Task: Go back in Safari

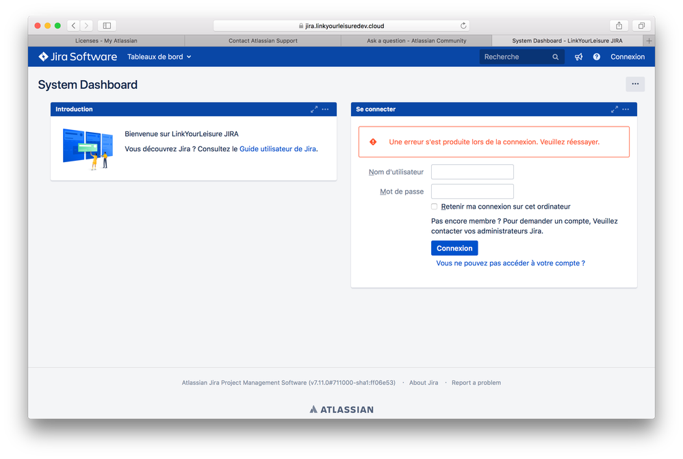Action: click(74, 26)
